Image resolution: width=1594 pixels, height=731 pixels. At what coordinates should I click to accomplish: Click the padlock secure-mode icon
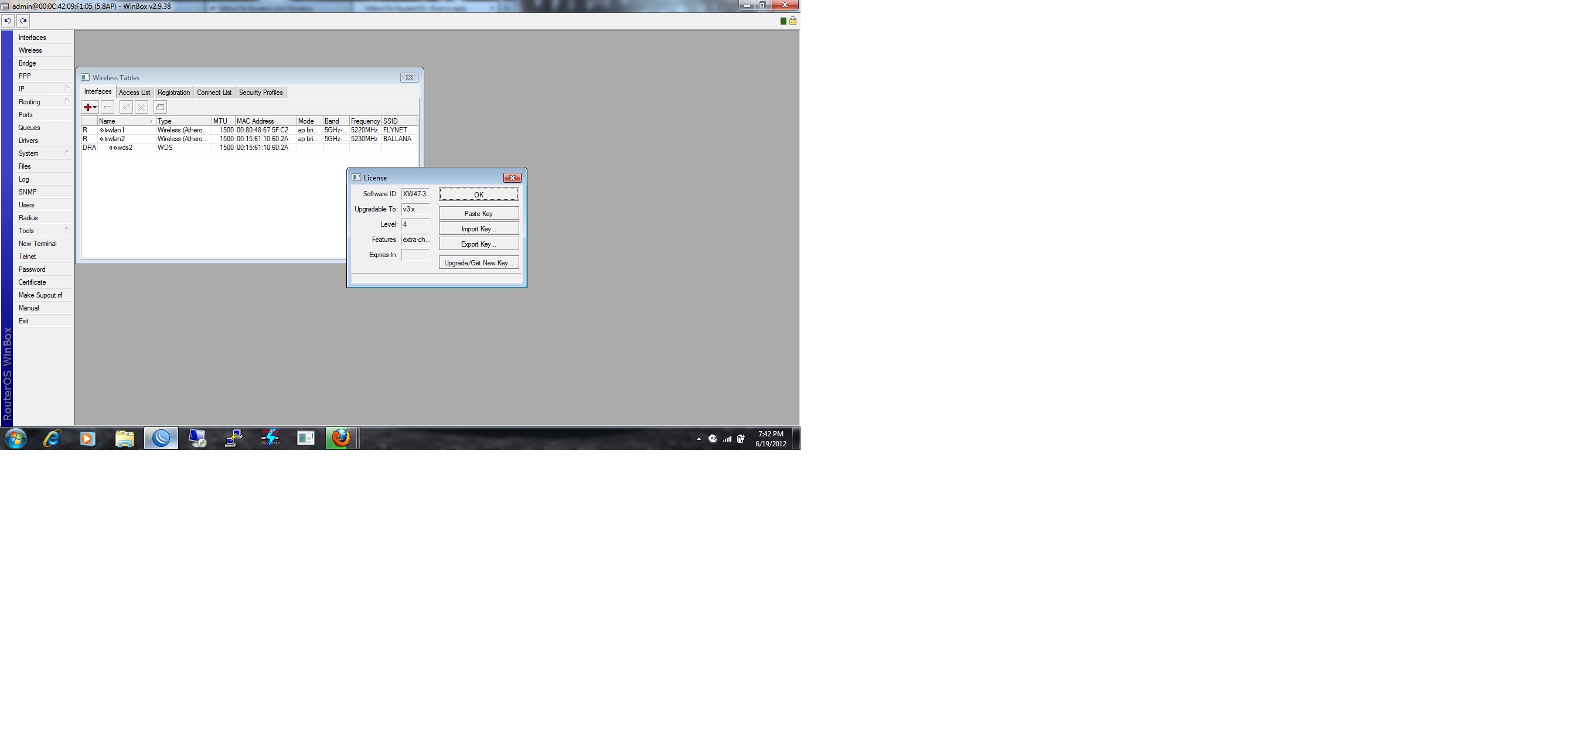click(x=793, y=21)
